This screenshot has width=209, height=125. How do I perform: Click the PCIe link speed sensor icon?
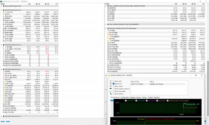[108, 71]
